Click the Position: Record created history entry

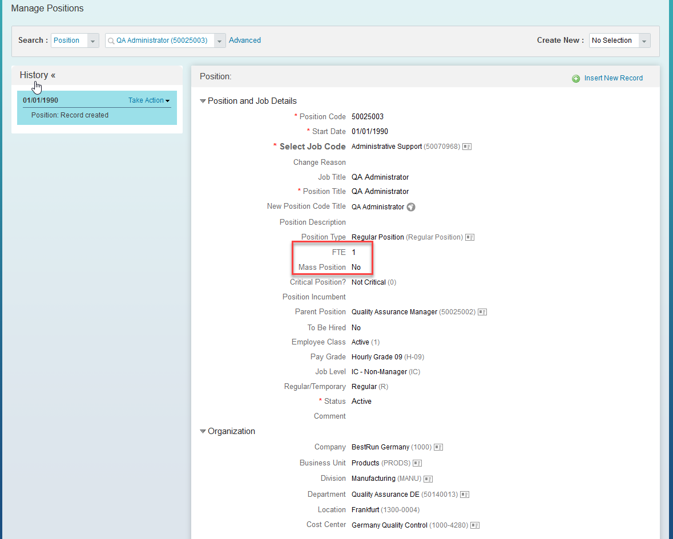coord(70,115)
